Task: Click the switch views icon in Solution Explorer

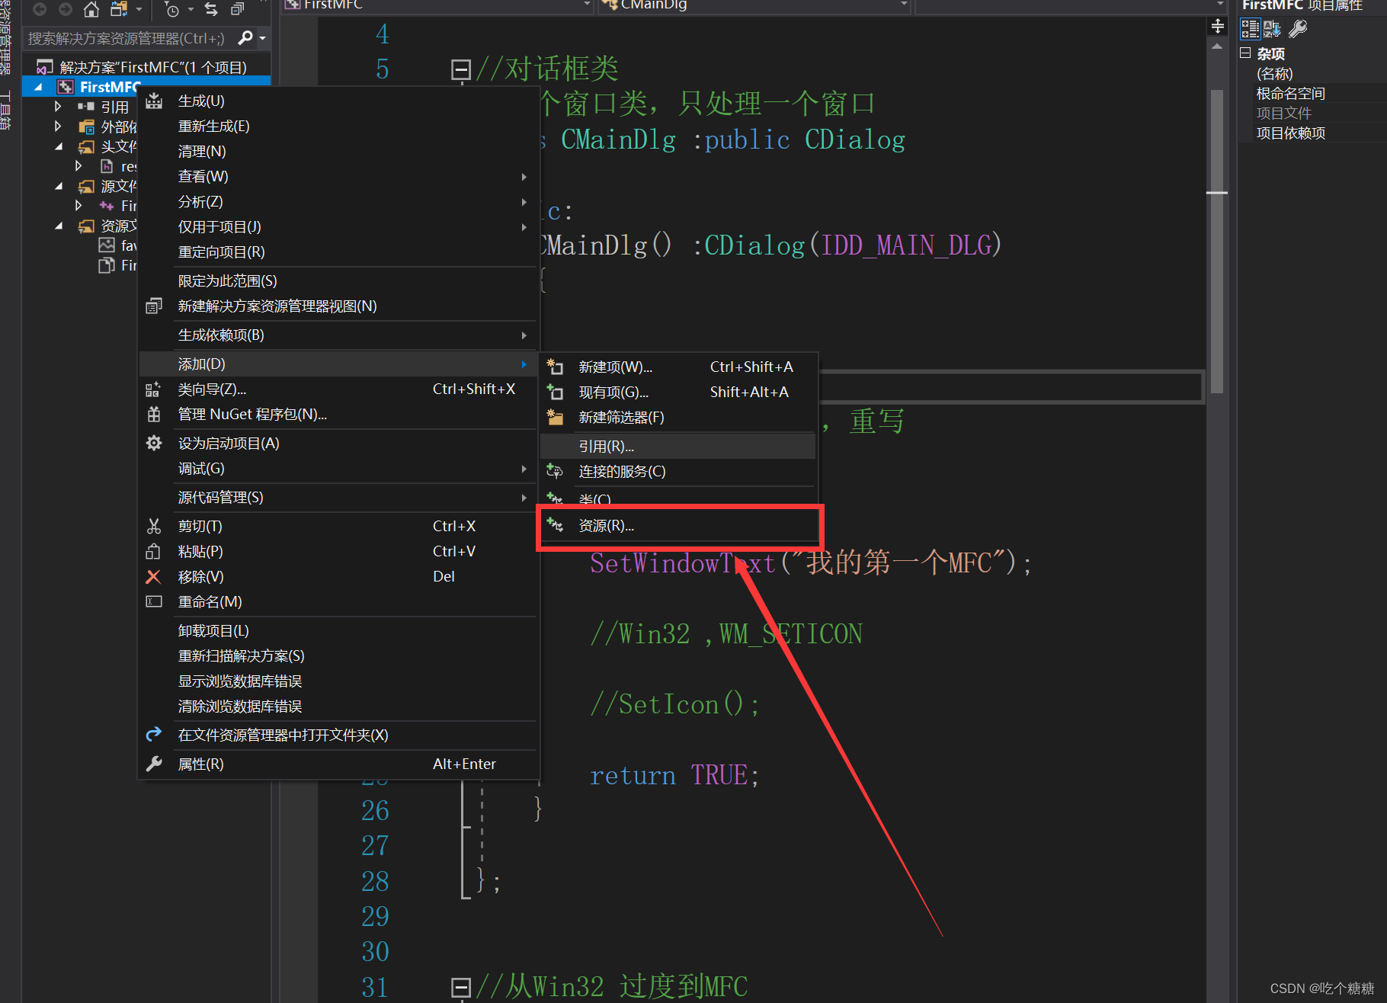Action: (x=119, y=10)
